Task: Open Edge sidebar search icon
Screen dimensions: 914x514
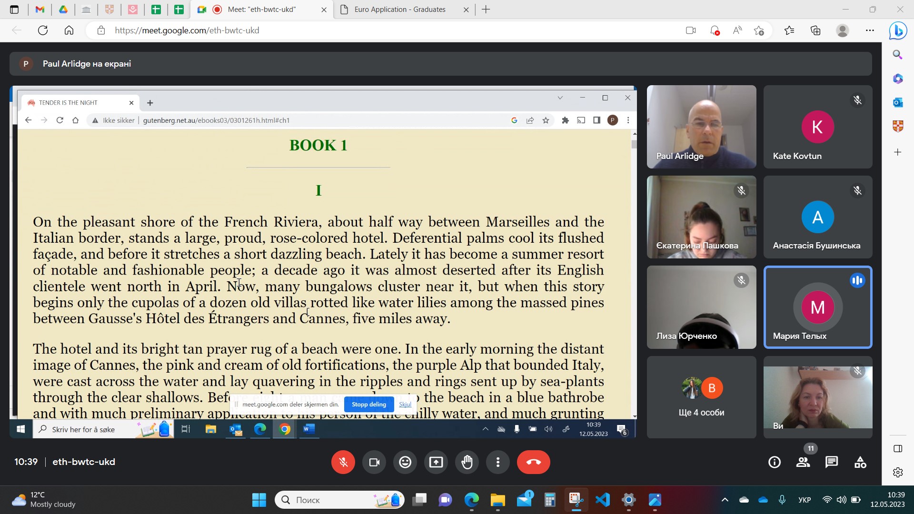Action: click(x=898, y=54)
